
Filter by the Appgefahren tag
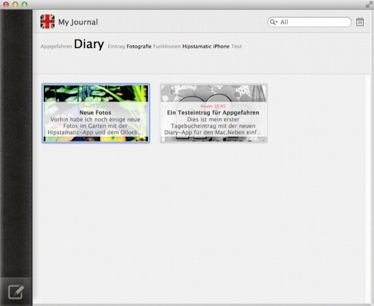tap(56, 47)
